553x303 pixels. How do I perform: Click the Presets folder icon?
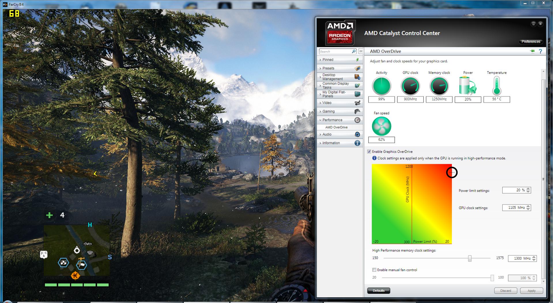click(x=357, y=68)
